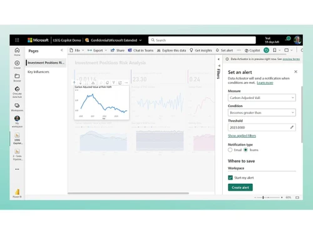Viewport: 313px width, 235px height.
Task: Go to Home in the left sidebar
Action: tap(17, 51)
